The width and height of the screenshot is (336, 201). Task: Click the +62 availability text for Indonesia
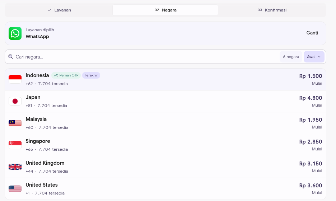(x=47, y=84)
